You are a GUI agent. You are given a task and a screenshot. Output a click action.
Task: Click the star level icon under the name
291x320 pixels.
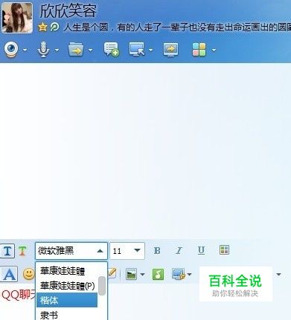pos(42,27)
